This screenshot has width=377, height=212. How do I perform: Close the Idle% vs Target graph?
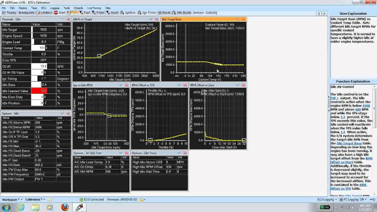coord(157,19)
